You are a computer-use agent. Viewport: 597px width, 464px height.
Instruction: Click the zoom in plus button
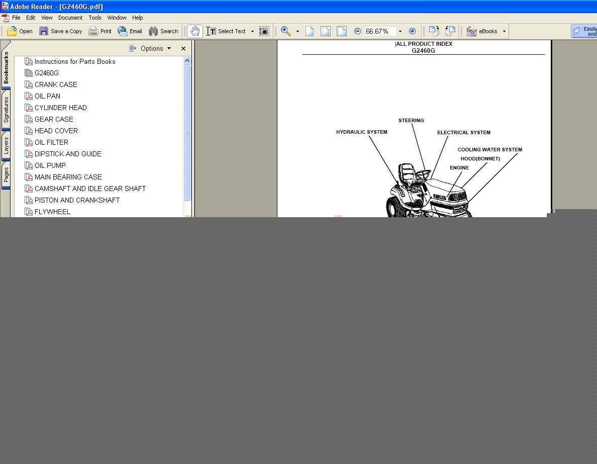pos(413,31)
